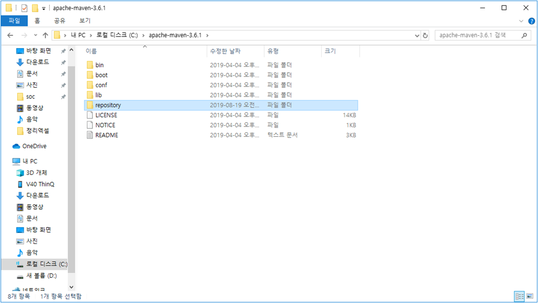Expand the 로컬 디스크 (C:) breadcrumb chevron
This screenshot has width=538, height=303.
click(143, 35)
